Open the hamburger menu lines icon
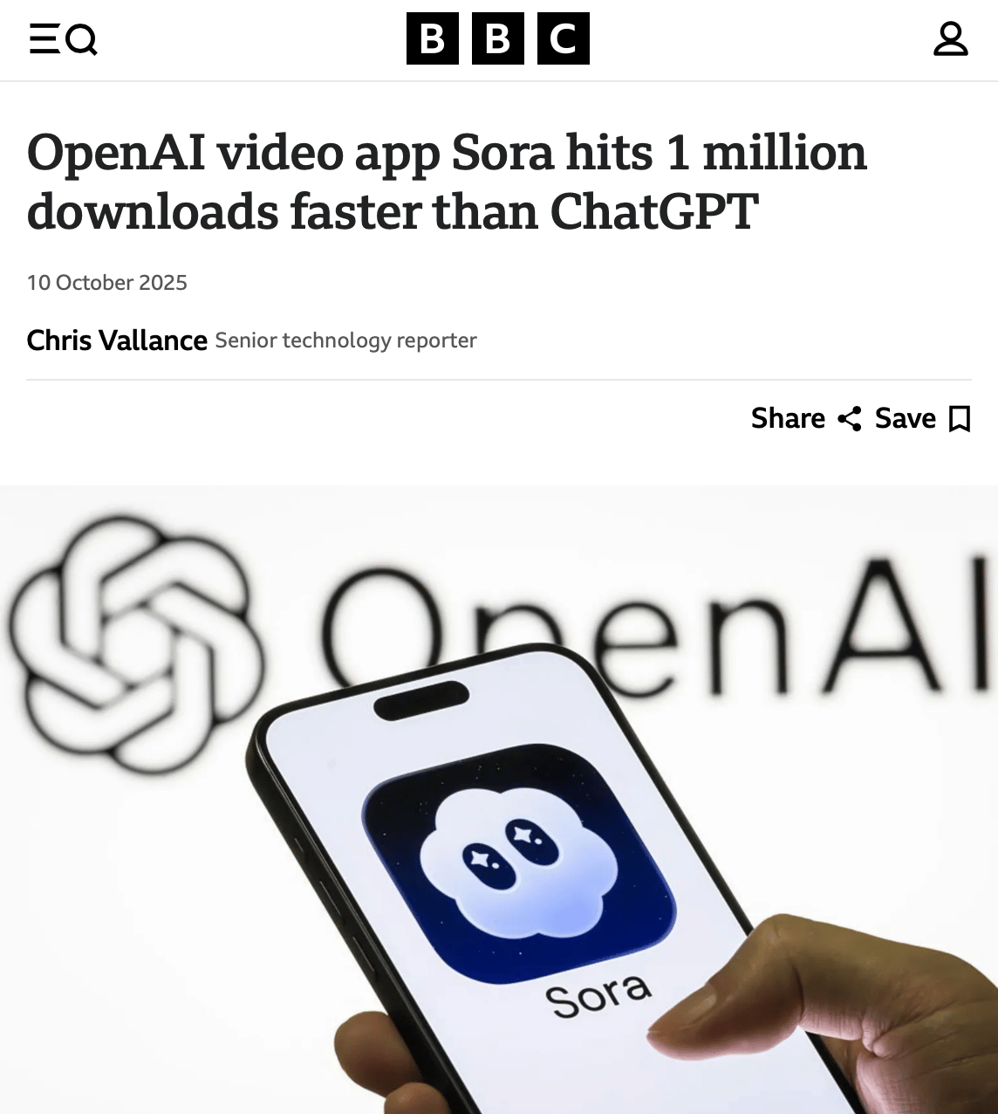Screen dimensions: 998x1114 (44, 39)
